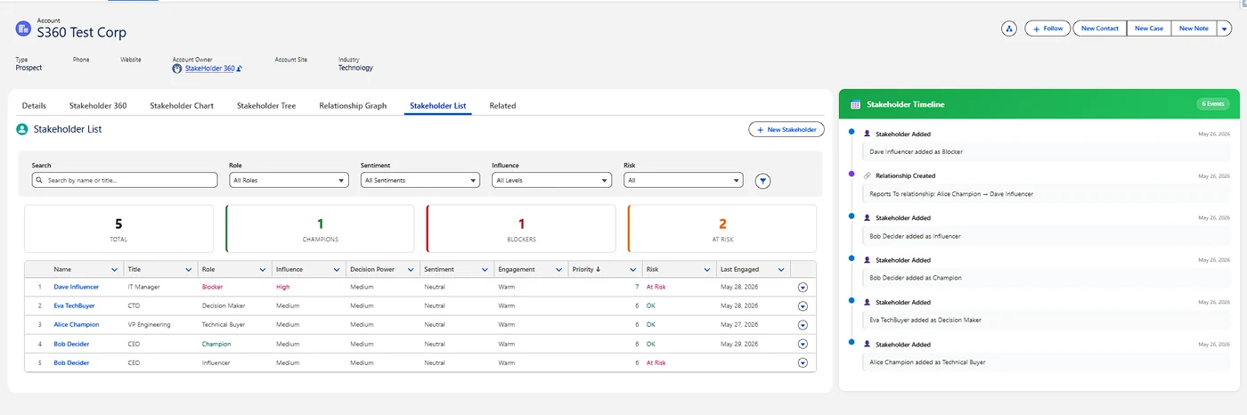Open the Stakeholder Chart tab
The image size is (1247, 415).
click(x=182, y=105)
